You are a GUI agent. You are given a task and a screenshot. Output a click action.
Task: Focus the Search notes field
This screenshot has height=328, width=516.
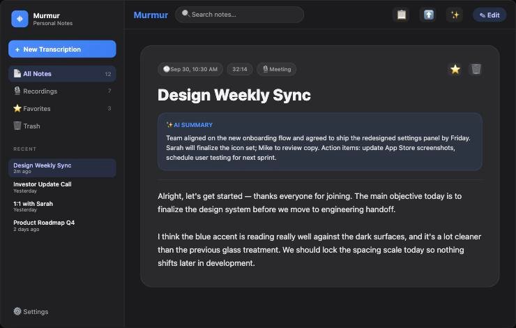click(x=240, y=15)
